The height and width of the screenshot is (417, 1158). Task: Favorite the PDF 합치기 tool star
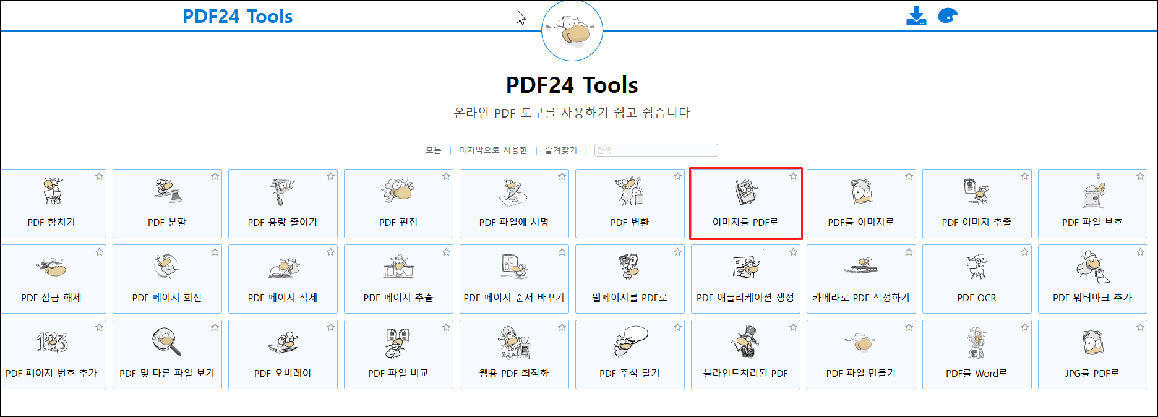(100, 176)
